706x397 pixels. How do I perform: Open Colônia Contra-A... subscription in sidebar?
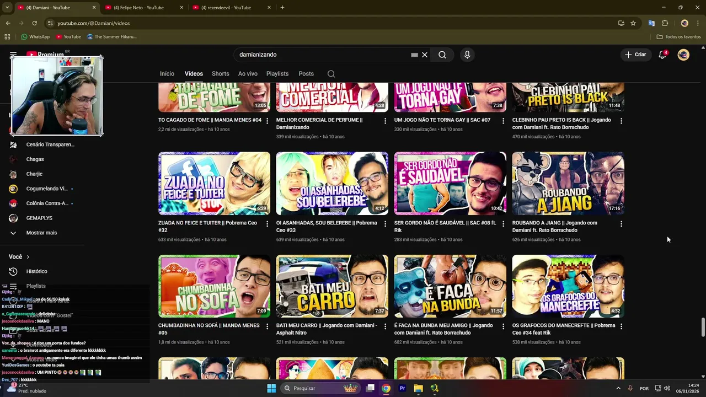click(x=47, y=203)
